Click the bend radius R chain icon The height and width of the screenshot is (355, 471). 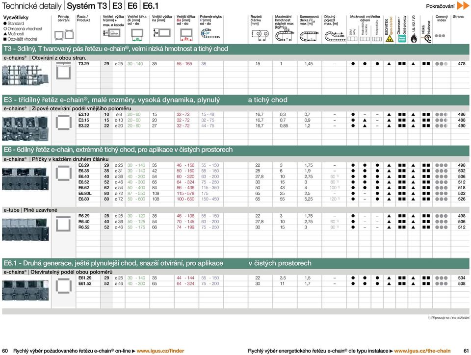tap(210, 33)
